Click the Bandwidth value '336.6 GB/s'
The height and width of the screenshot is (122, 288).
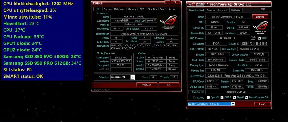[256, 70]
